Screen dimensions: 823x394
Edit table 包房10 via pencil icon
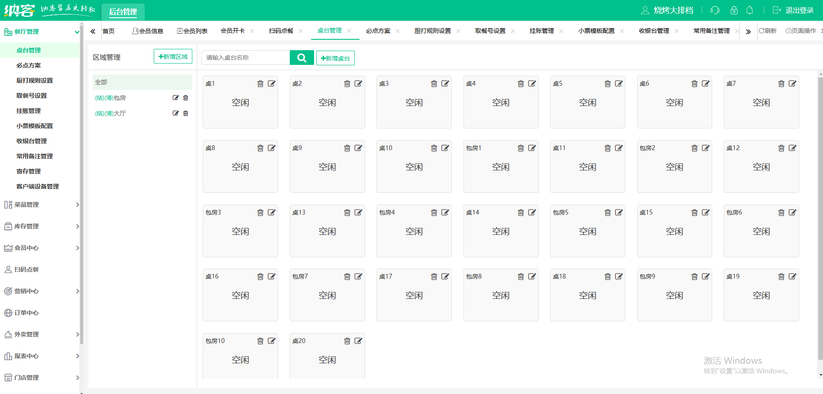click(272, 341)
